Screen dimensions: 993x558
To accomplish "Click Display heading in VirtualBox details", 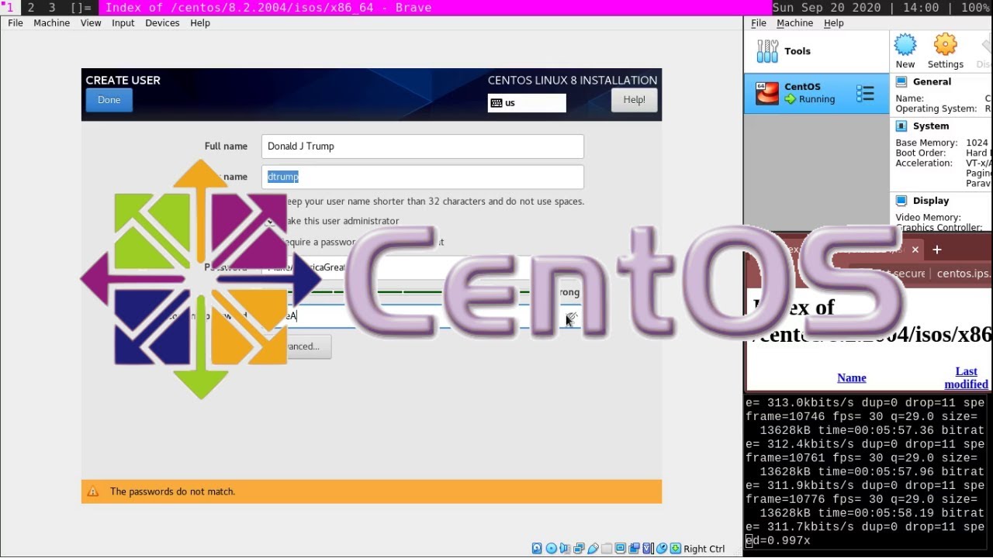I will pos(931,200).
